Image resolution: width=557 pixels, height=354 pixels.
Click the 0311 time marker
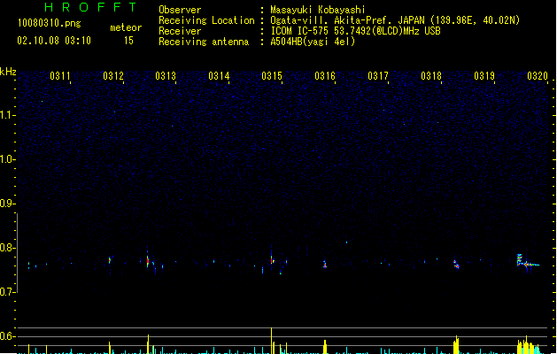[60, 76]
